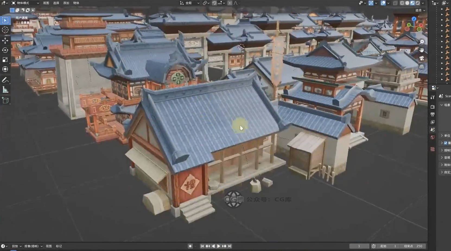The width and height of the screenshot is (451, 251).
Task: Open the 视图 menu in viewport header
Action: 46,3
